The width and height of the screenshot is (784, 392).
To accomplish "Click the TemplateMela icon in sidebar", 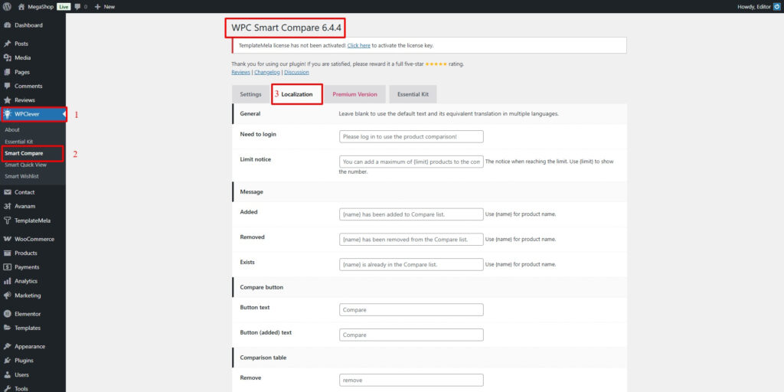I will click(8, 220).
